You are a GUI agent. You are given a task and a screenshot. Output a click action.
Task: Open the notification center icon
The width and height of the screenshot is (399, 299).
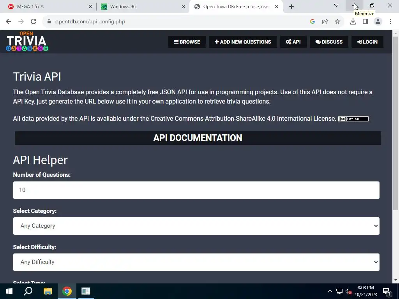pos(387,291)
